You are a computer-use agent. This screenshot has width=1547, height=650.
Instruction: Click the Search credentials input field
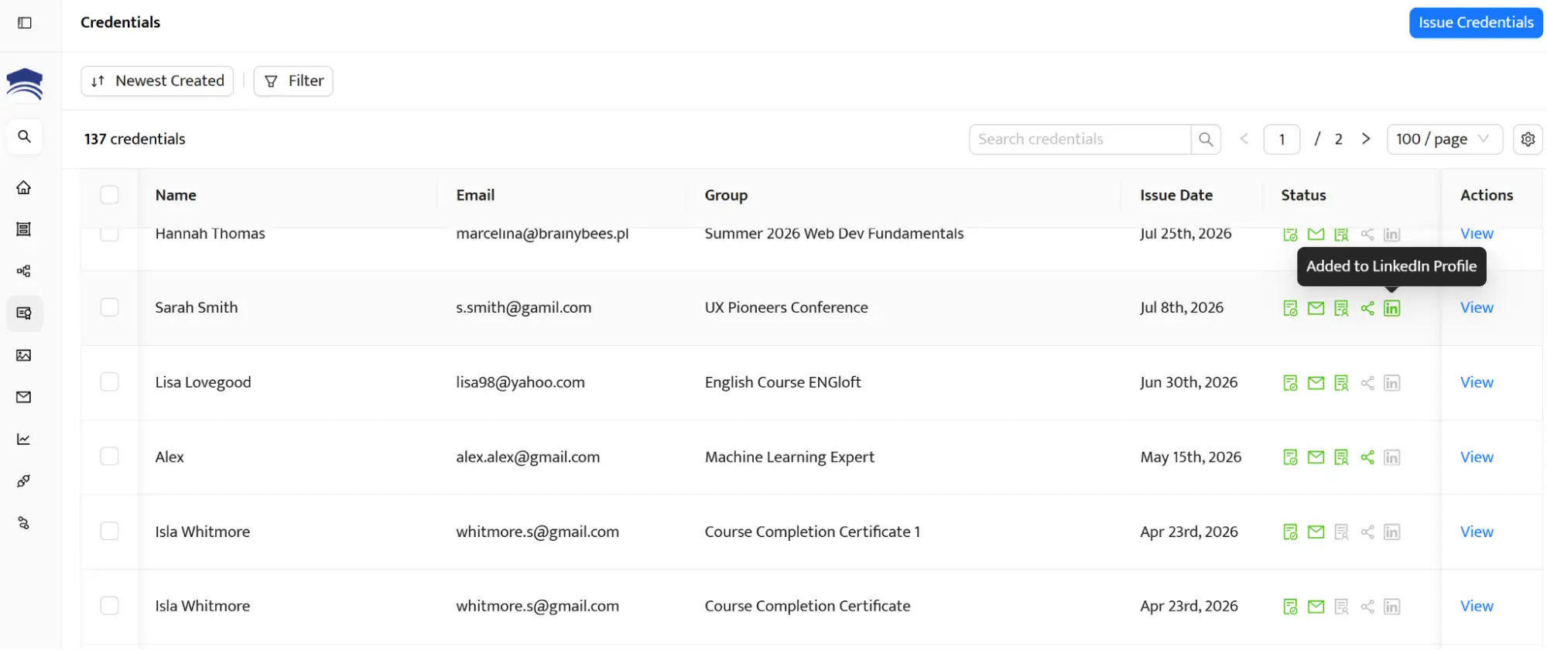(x=1080, y=139)
